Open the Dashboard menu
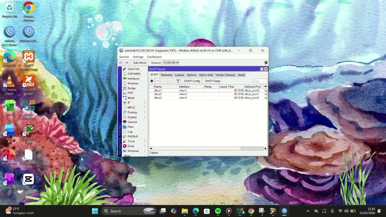The width and height of the screenshot is (386, 217). 154,57
